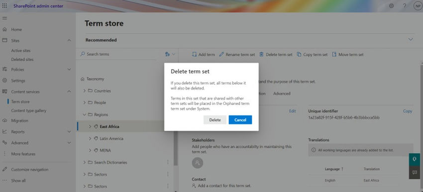
Task: Click the Customize navigation pencil icon
Action: (4, 169)
